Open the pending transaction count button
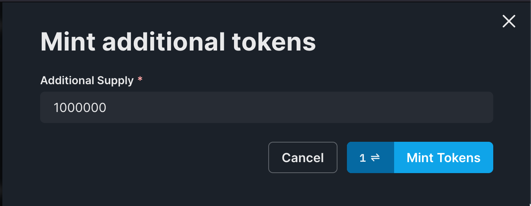The width and height of the screenshot is (531, 206). (x=370, y=157)
